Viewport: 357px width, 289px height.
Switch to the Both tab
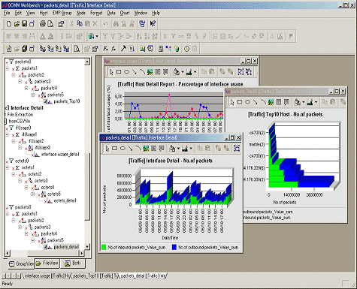[73, 263]
